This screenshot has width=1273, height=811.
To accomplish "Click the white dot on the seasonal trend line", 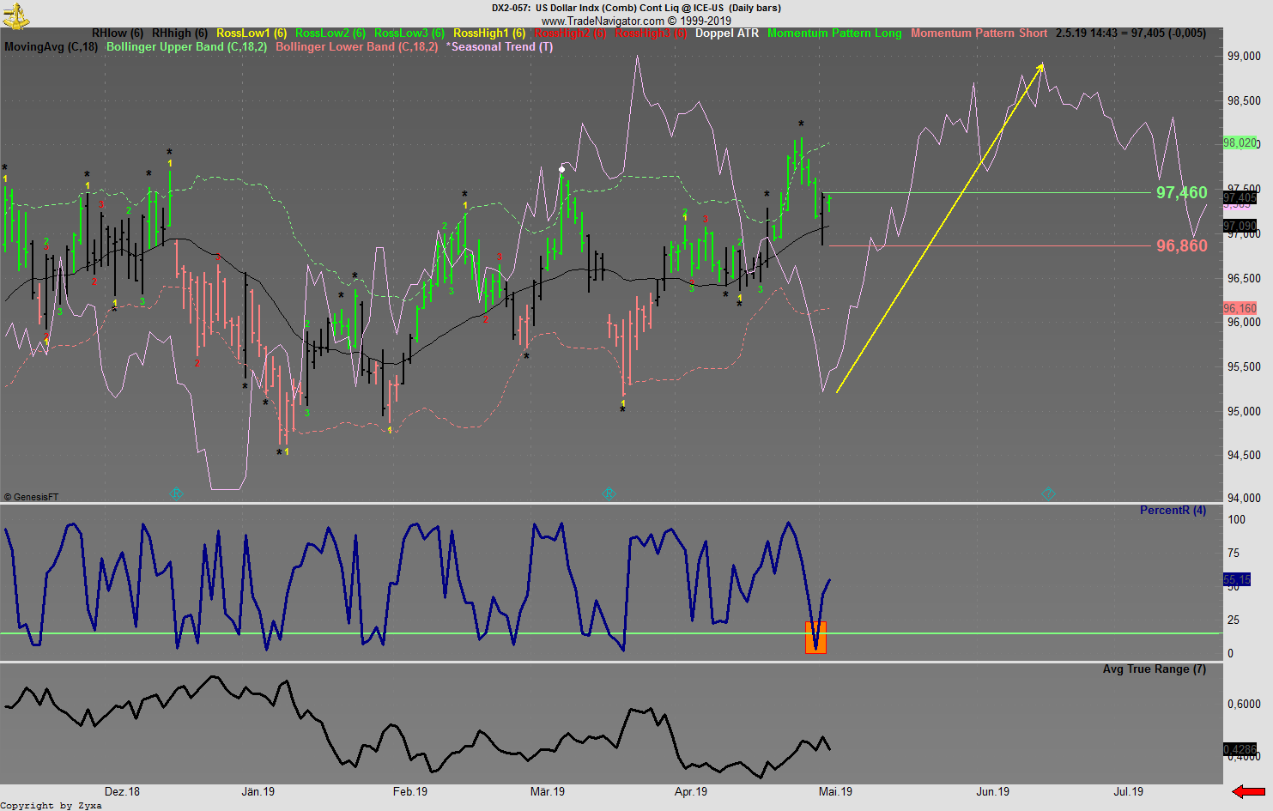I will [562, 168].
